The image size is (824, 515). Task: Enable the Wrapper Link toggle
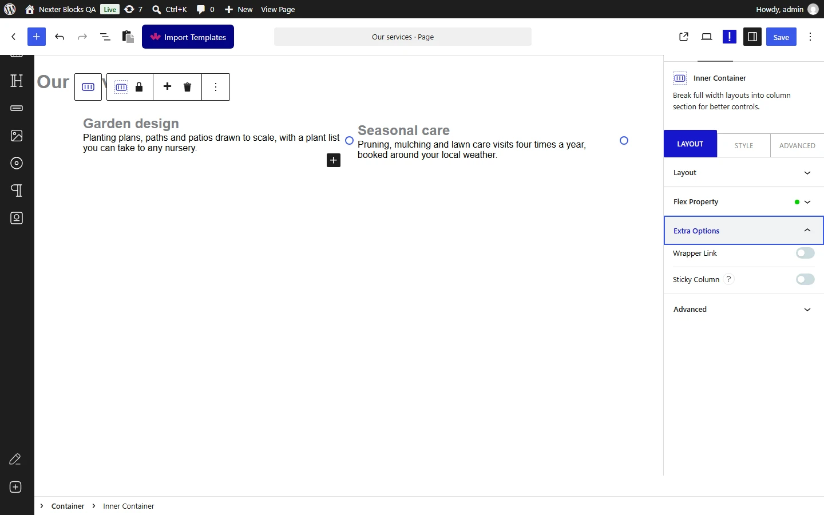pos(805,253)
